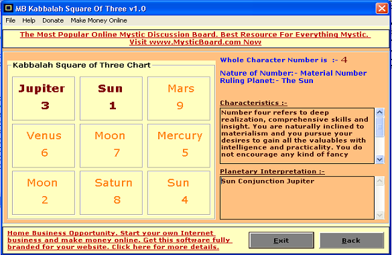Click inside Planetary Interpretation text box
The width and height of the screenshot is (392, 255).
pyautogui.click(x=297, y=198)
